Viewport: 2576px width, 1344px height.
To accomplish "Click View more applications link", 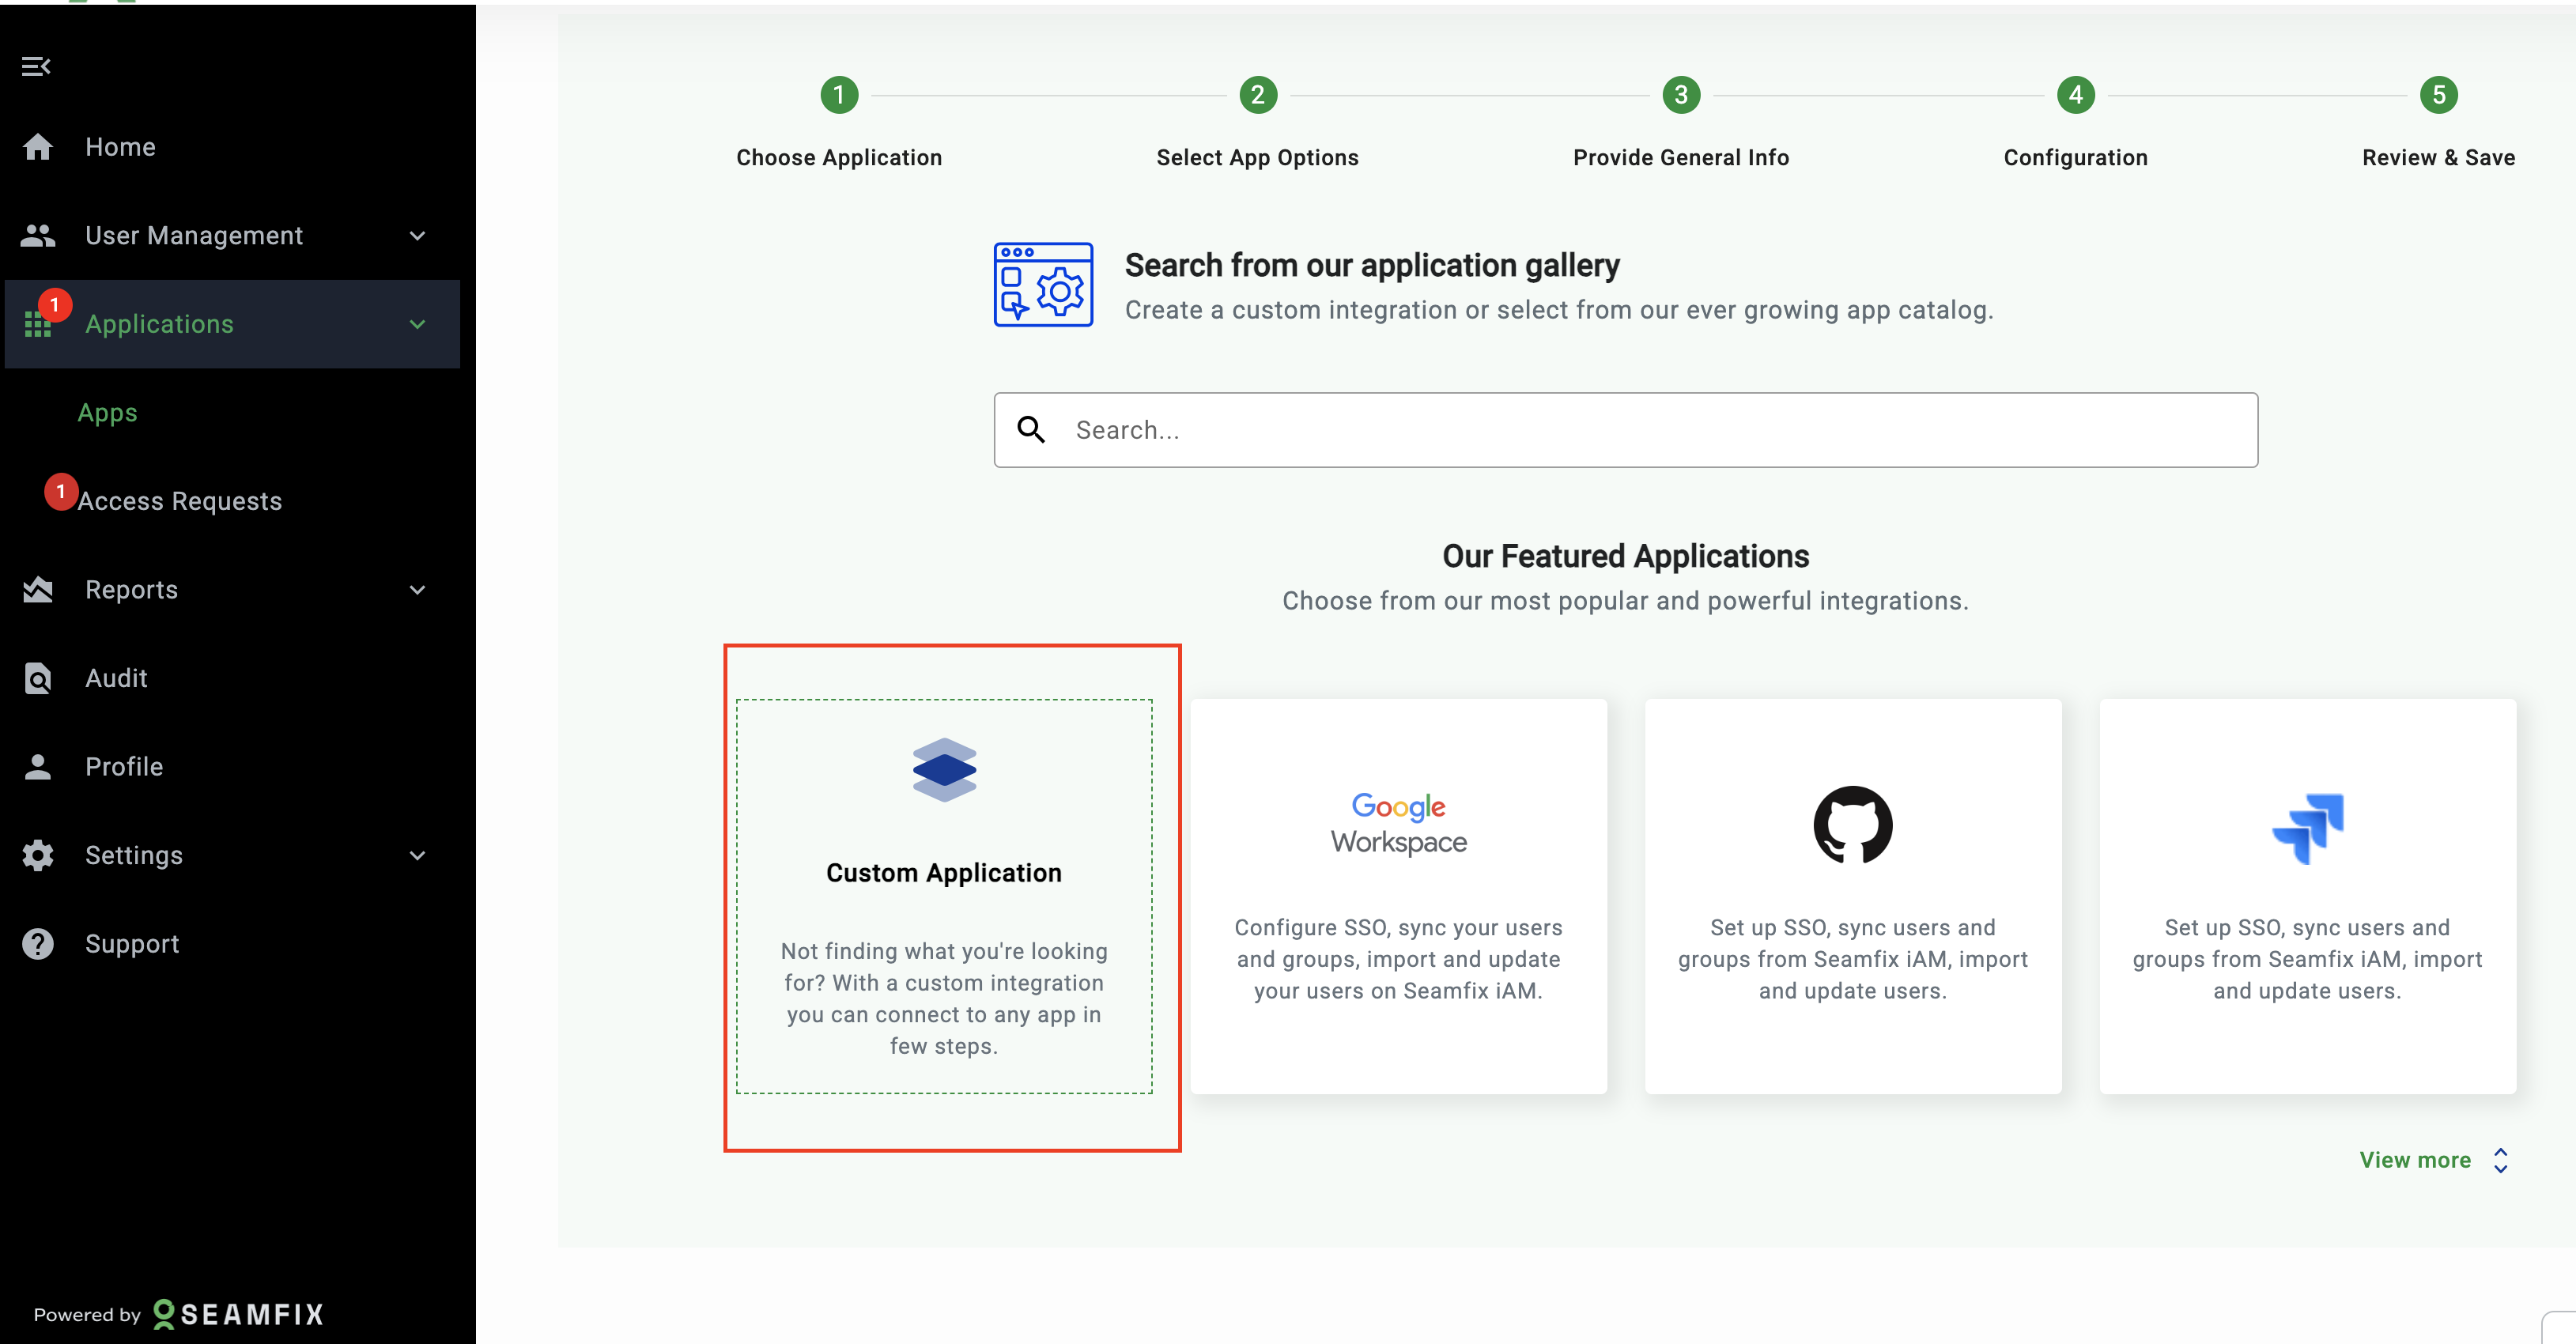I will point(2414,1160).
